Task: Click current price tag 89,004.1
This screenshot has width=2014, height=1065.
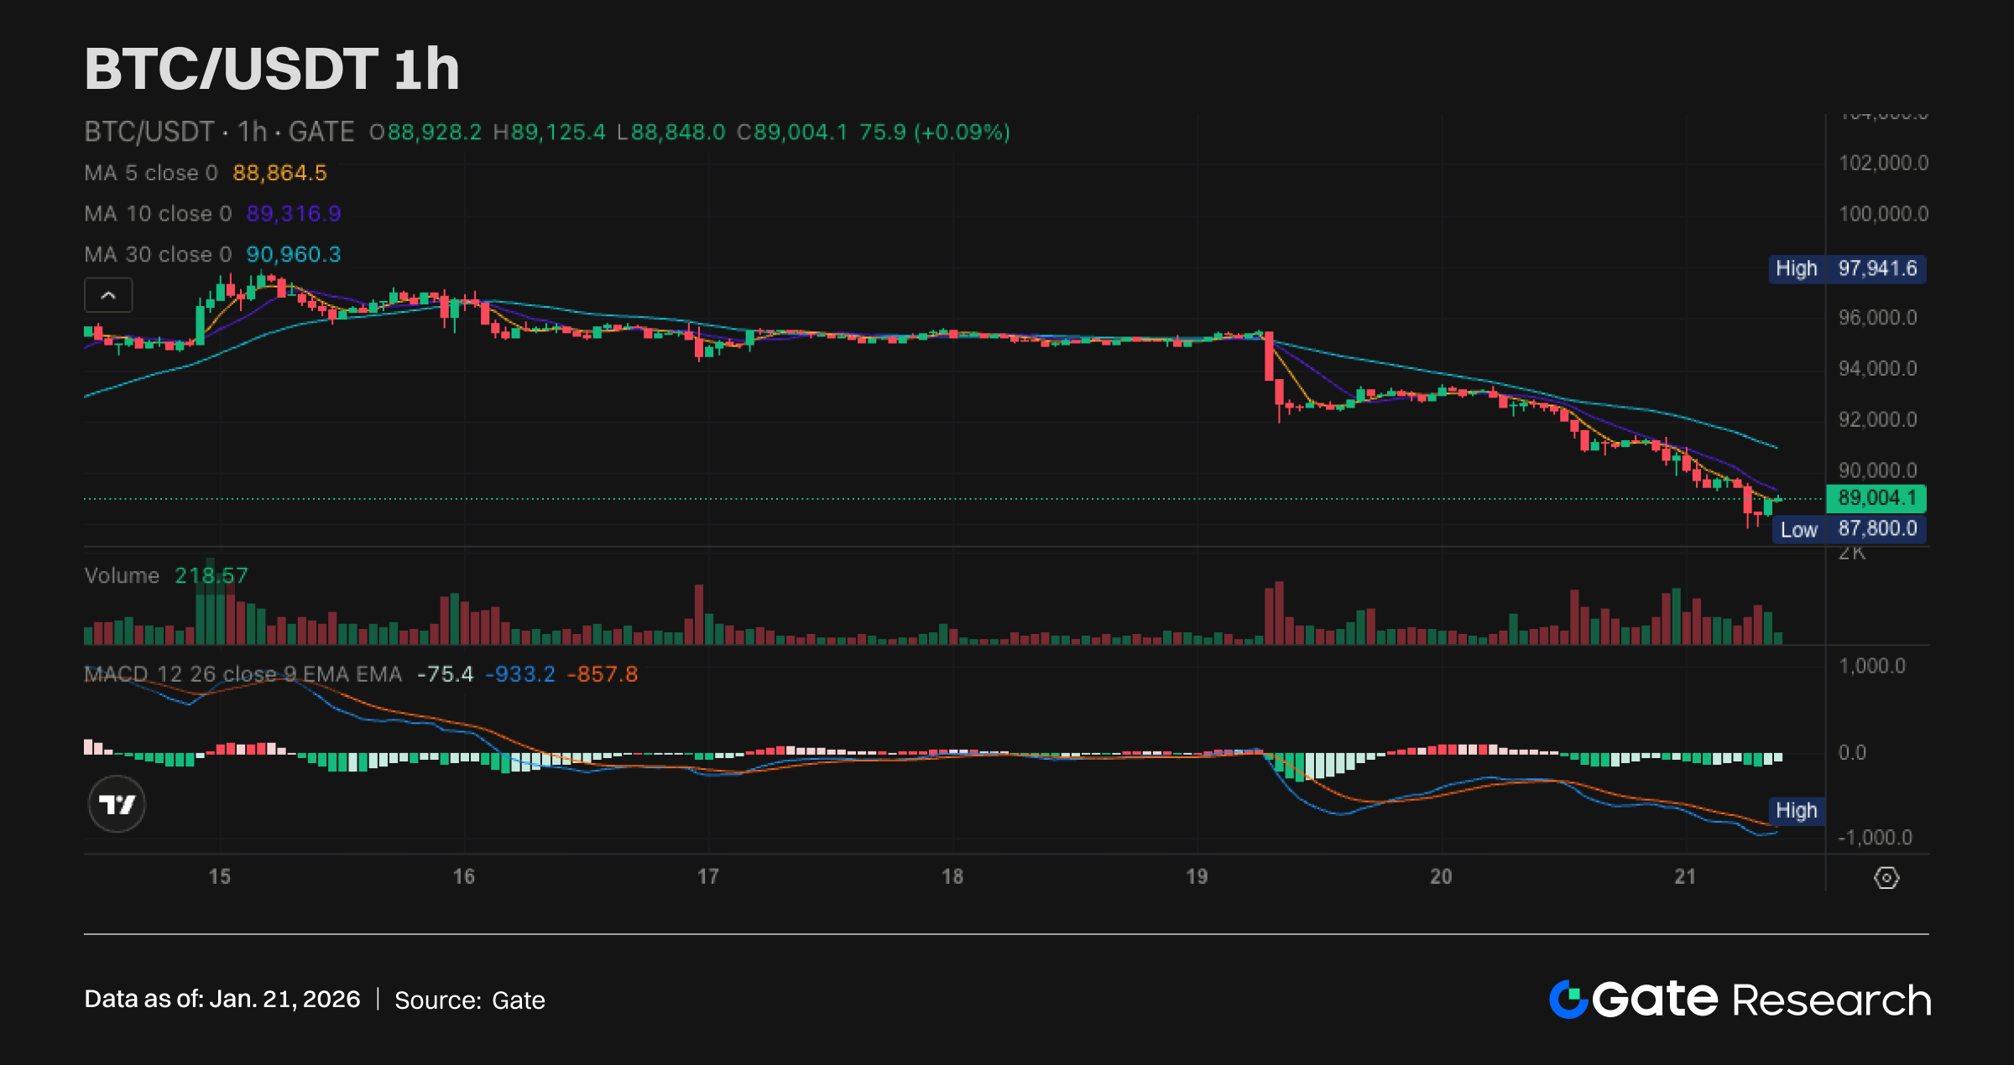Action: coord(1876,498)
